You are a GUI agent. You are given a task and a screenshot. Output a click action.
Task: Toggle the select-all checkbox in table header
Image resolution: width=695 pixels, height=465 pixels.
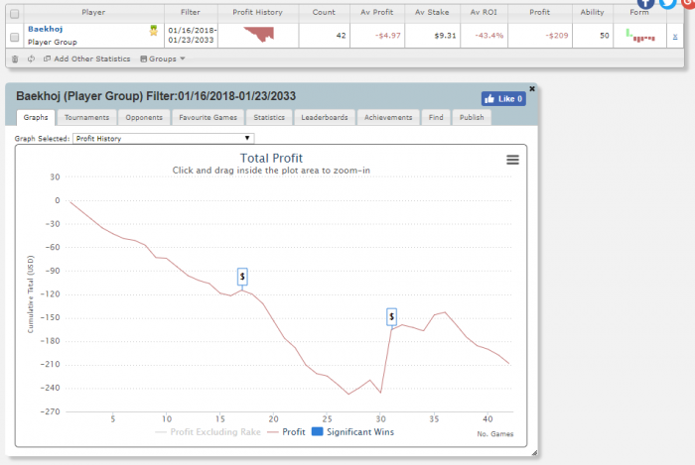[x=14, y=13]
